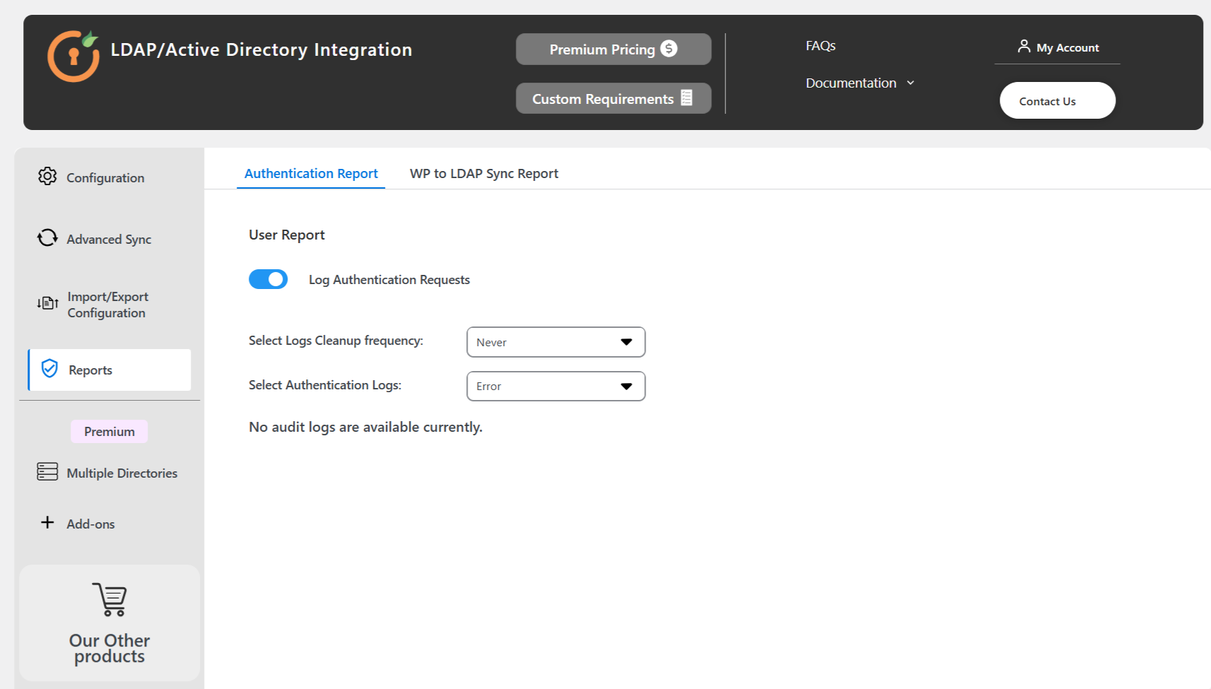
Task: Click the Reports shield icon
Action: click(48, 368)
